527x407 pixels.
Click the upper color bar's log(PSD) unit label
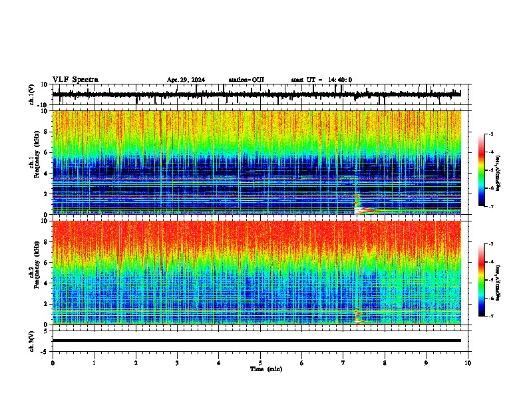point(498,173)
